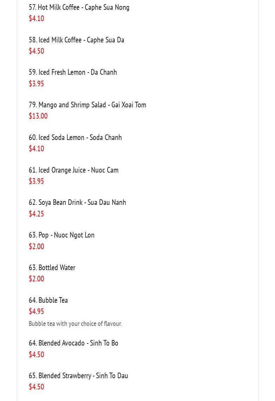Click the price beneath Hot Milk Coffee
Image resolution: width=275 pixels, height=401 pixels.
pyautogui.click(x=36, y=19)
